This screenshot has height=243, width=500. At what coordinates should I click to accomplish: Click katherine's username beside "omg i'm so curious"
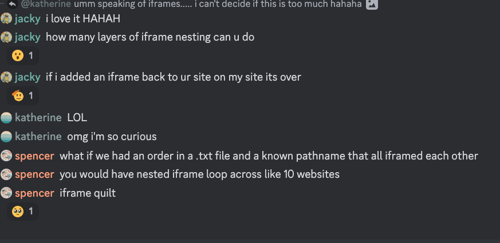[38, 137]
